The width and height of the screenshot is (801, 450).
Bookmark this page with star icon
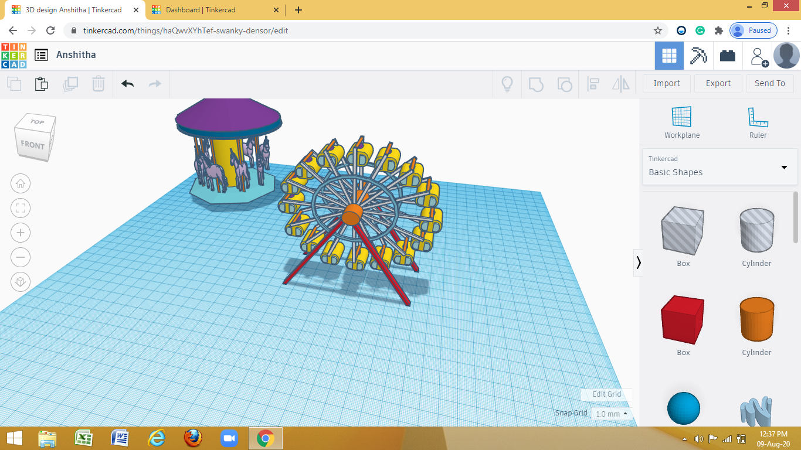click(x=658, y=30)
